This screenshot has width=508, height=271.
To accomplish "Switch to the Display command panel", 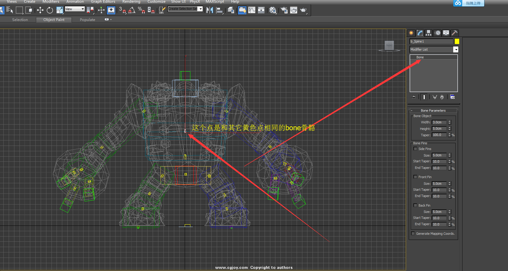I will pyautogui.click(x=446, y=33).
